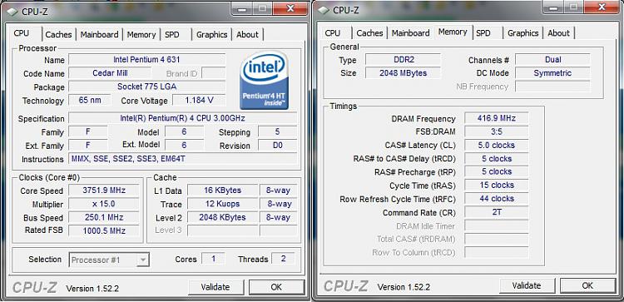Image resolution: width=624 pixels, height=302 pixels.
Task: Click the Cores count value 1
Action: (x=213, y=259)
